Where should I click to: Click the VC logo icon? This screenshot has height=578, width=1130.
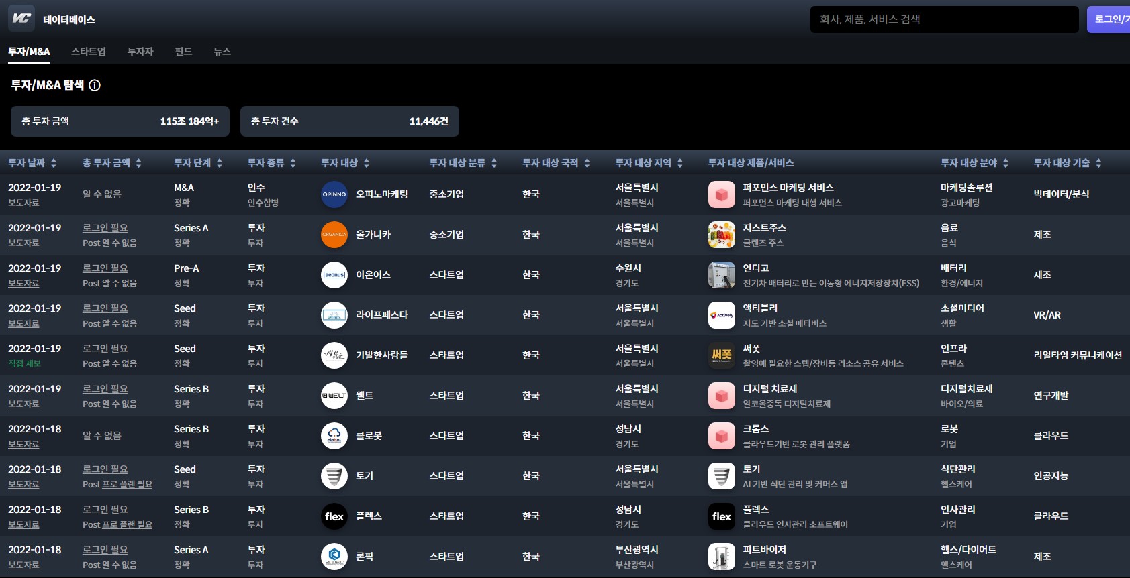pyautogui.click(x=21, y=18)
